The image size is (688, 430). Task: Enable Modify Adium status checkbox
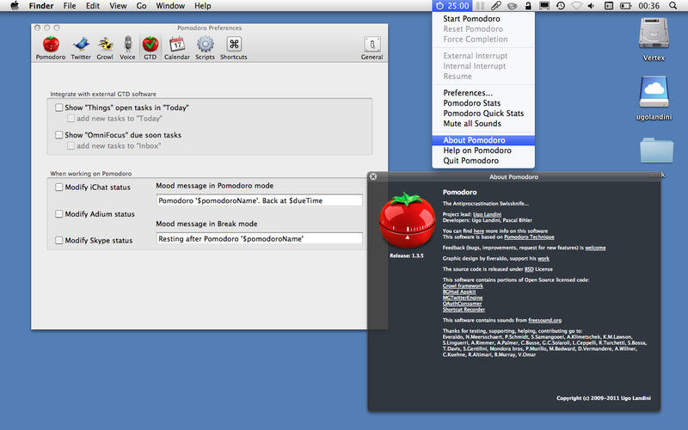tap(58, 213)
